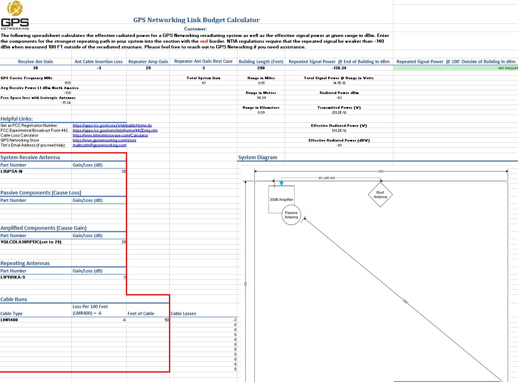Open the FCC Registration Number link
Image resolution: width=518 pixels, height=382 pixels.
112,126
